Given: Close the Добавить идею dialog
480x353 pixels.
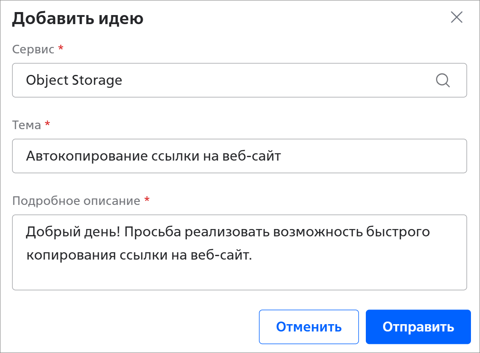Looking at the screenshot, I should click(456, 17).
